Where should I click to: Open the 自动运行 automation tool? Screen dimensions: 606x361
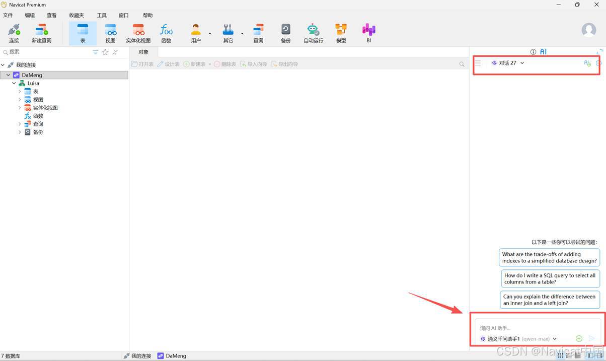pos(313,33)
